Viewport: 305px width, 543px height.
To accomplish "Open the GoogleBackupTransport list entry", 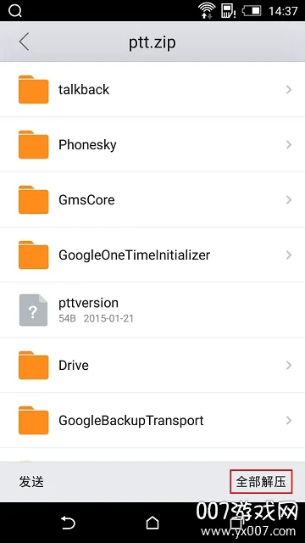I will [152, 420].
